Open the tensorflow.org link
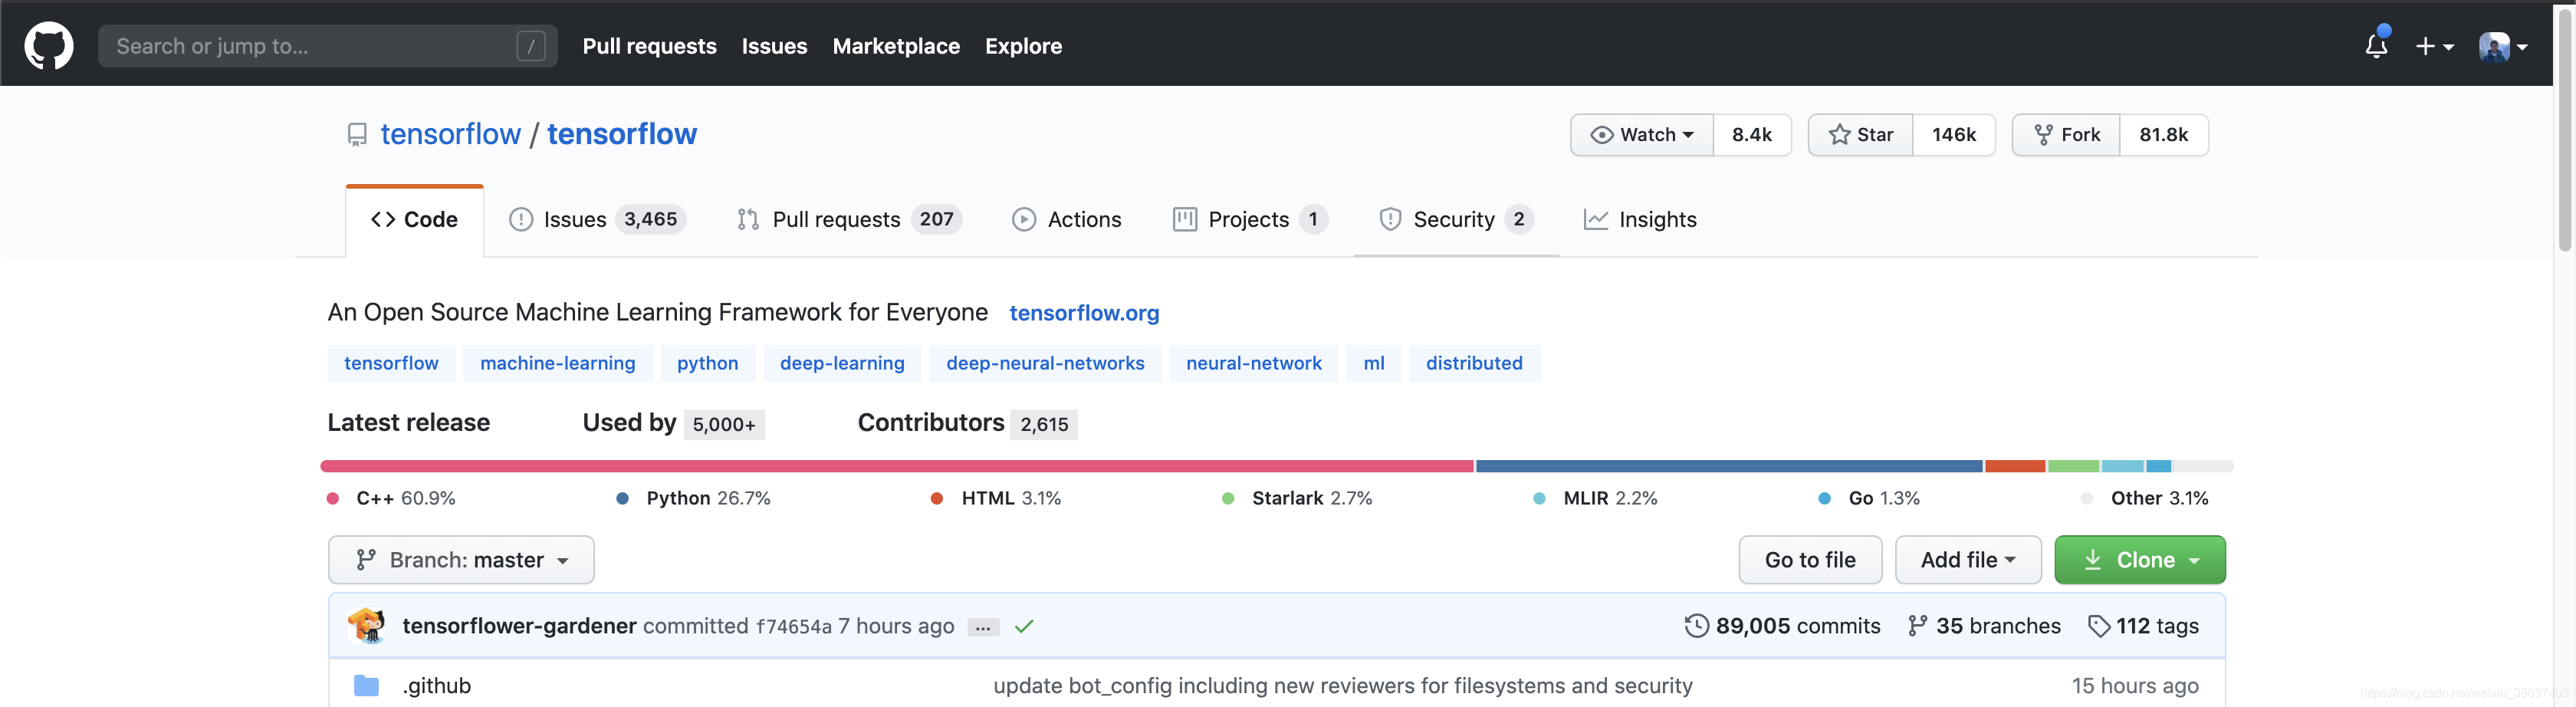 [x=1084, y=313]
